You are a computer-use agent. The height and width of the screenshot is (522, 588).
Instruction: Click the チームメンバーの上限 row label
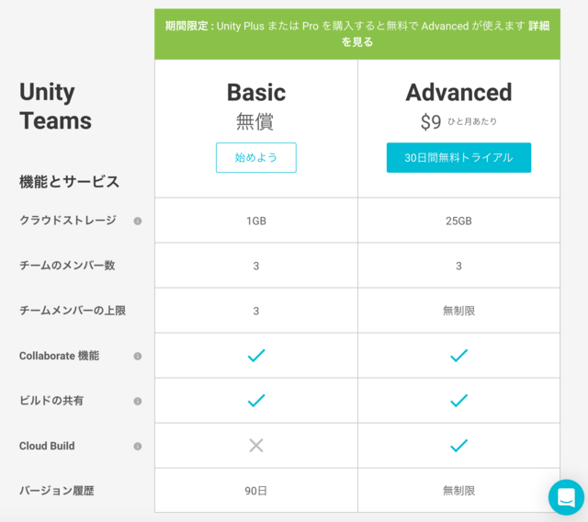pyautogui.click(x=73, y=311)
